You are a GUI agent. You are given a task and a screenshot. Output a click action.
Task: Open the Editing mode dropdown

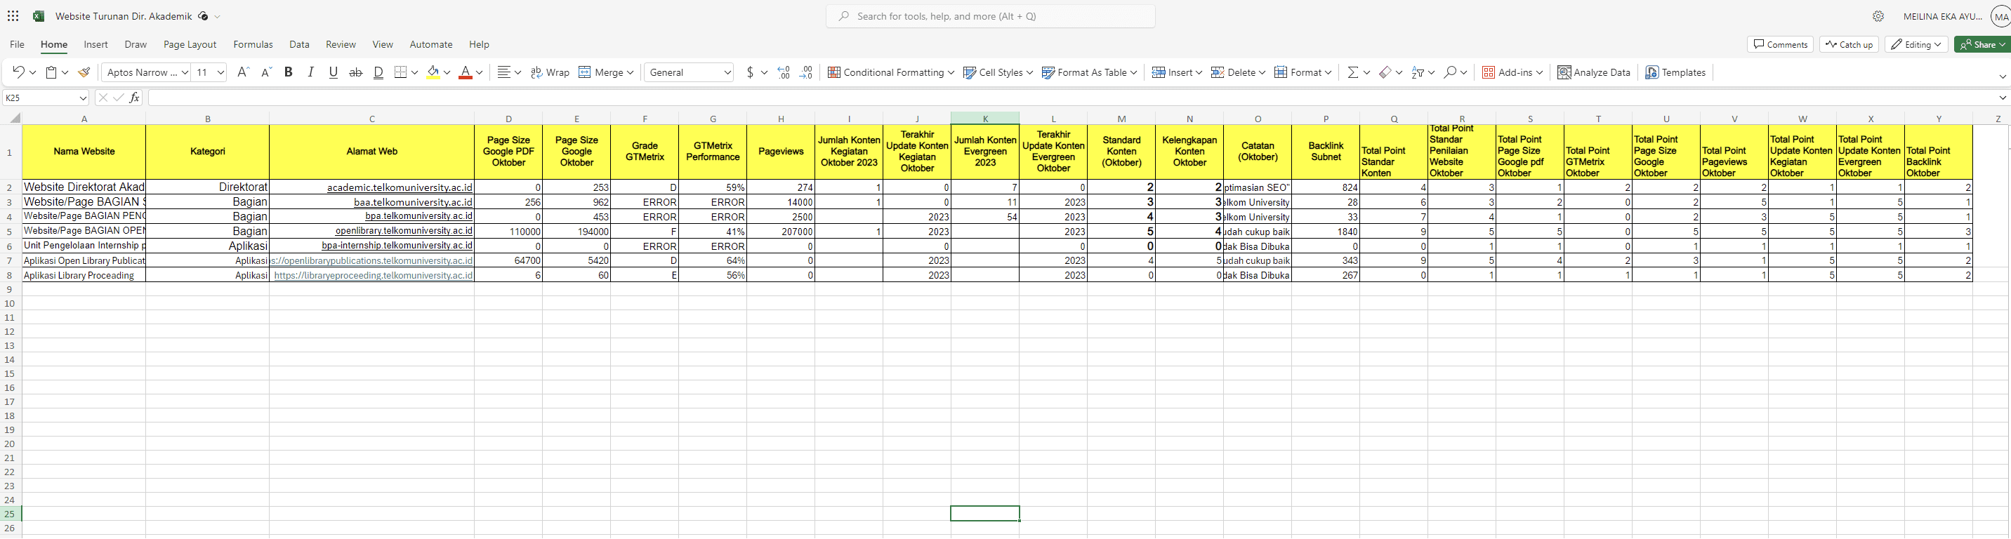coord(1916,44)
